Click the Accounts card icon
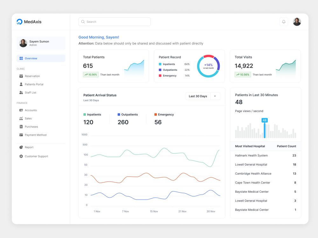318x238 pixels. click(21, 110)
